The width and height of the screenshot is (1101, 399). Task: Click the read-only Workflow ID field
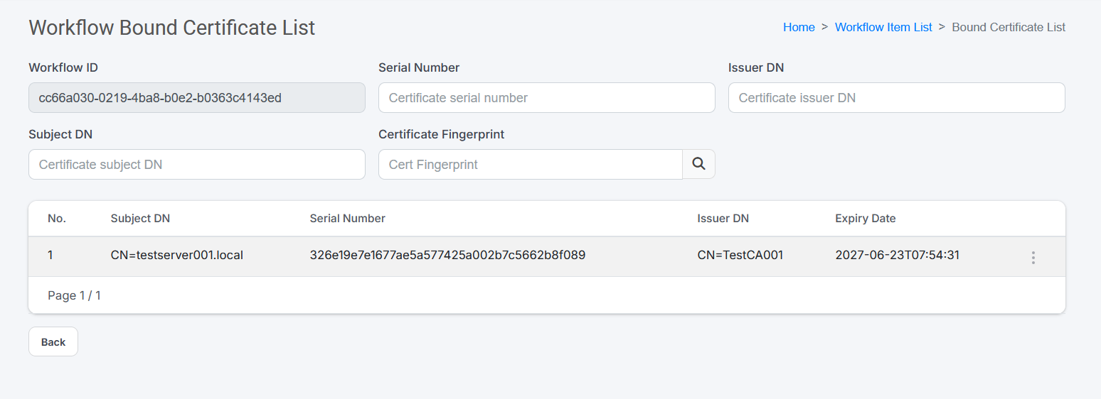click(197, 97)
